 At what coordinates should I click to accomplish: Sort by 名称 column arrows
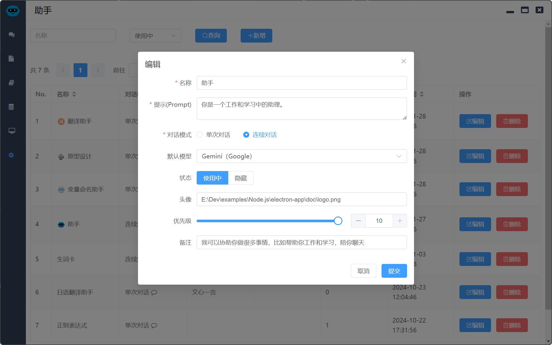[74, 94]
